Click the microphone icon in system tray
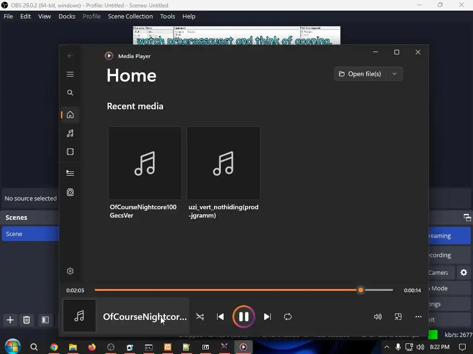 click(x=398, y=347)
